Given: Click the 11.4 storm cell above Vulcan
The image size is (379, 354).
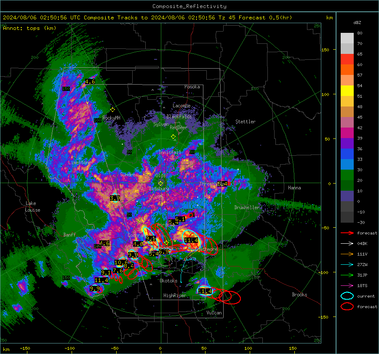Looking at the screenshot, I should point(205,291).
